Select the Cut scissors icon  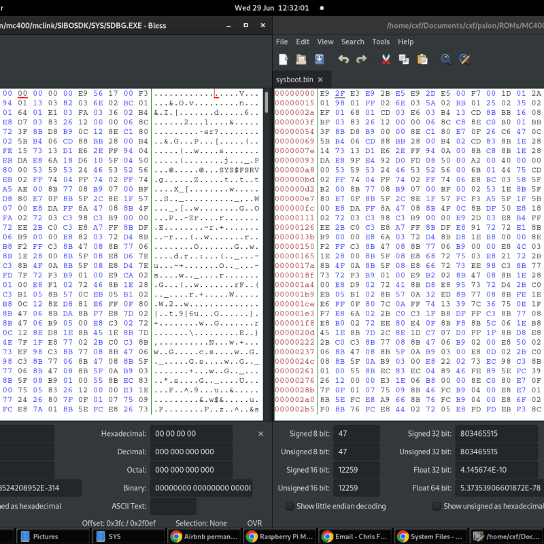pyautogui.click(x=386, y=59)
